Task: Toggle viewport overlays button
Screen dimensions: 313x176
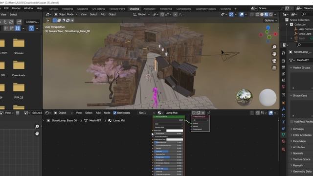Action: coord(241,14)
